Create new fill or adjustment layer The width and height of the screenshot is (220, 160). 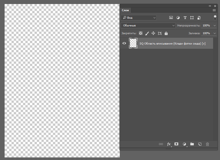185,144
